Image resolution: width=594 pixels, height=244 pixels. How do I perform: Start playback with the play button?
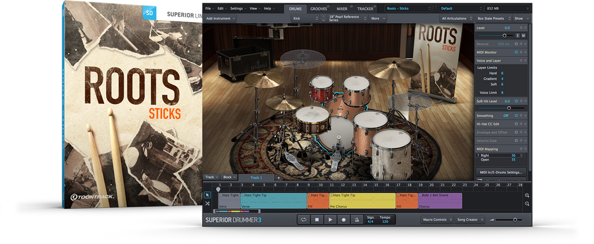(x=330, y=220)
